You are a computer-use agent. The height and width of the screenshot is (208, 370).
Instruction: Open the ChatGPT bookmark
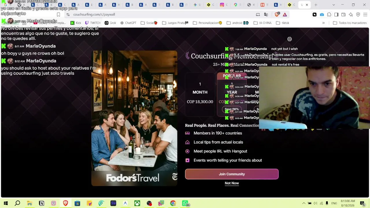coord(128,23)
